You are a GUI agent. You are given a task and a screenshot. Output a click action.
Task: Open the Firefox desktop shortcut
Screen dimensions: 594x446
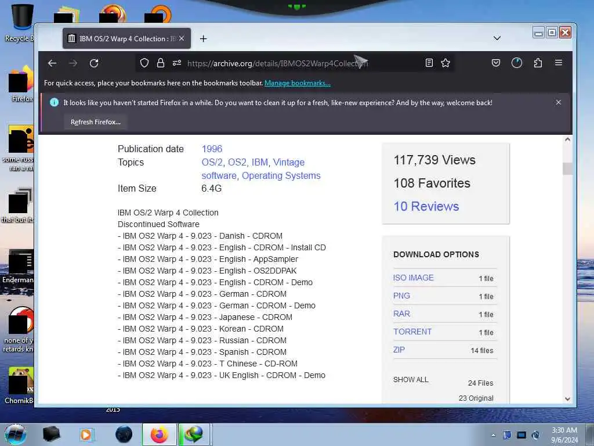(21, 85)
